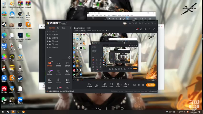Select the 全屏 1 layer row
The width and height of the screenshot is (203, 114).
59,35
